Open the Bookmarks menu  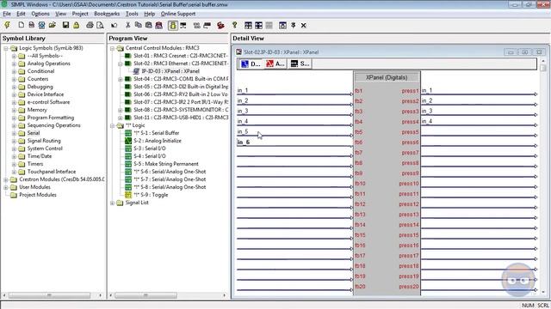click(x=107, y=14)
